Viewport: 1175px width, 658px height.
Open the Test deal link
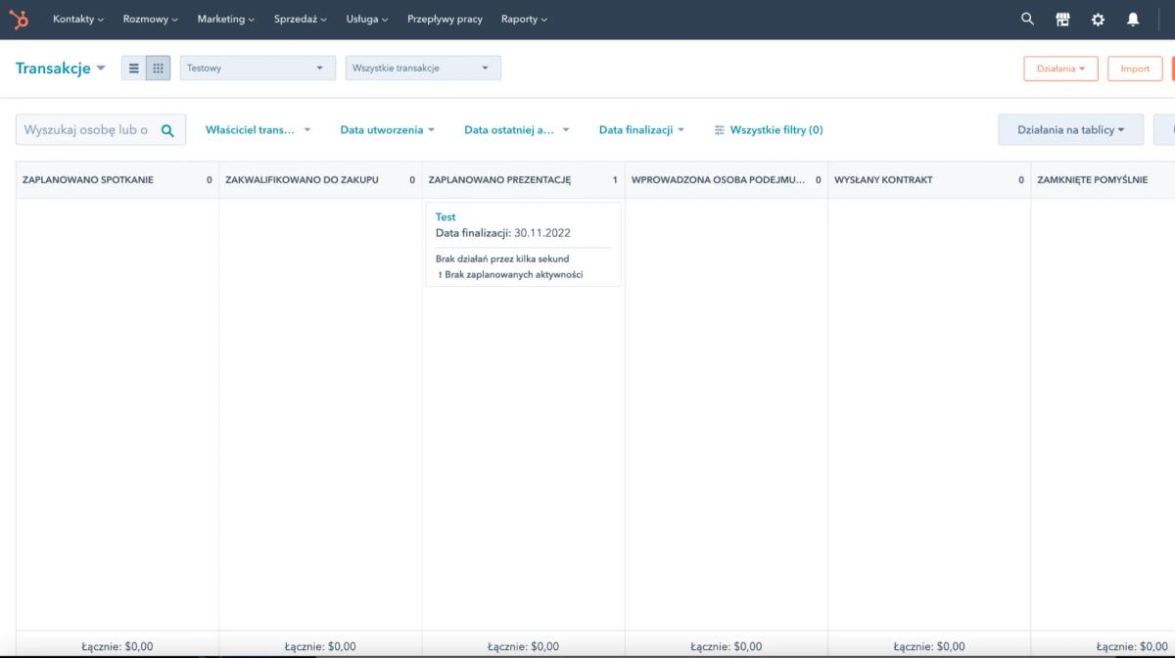(x=446, y=216)
